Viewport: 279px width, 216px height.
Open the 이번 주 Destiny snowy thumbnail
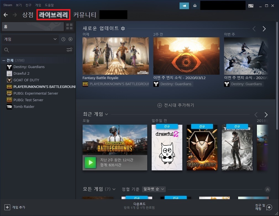(246, 56)
